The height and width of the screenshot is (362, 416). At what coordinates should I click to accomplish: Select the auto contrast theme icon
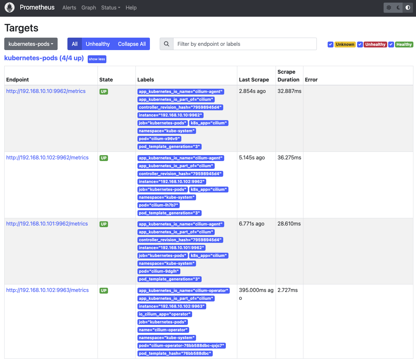point(408,8)
